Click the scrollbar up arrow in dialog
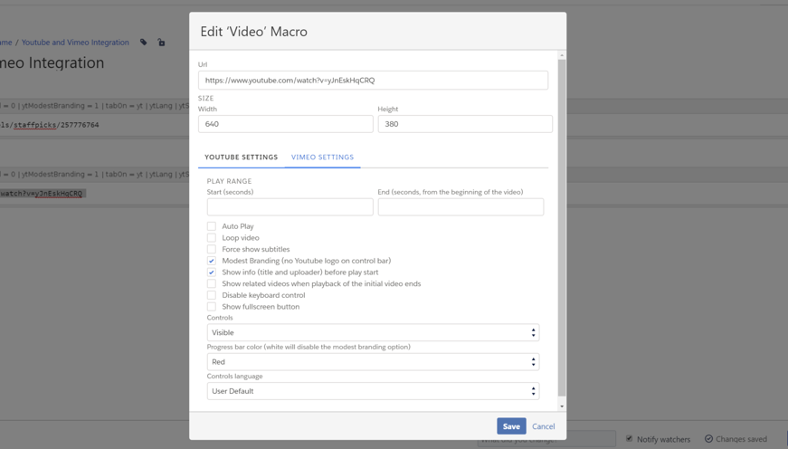788x449 pixels. [x=562, y=55]
